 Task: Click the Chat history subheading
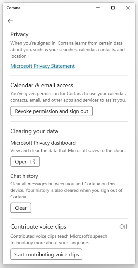pyautogui.click(x=24, y=176)
